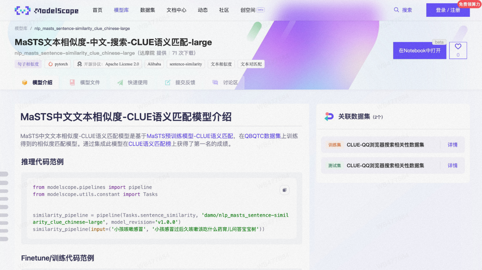The height and width of the screenshot is (270, 482).
Task: Click the pytorch flame icon
Action: (51, 64)
